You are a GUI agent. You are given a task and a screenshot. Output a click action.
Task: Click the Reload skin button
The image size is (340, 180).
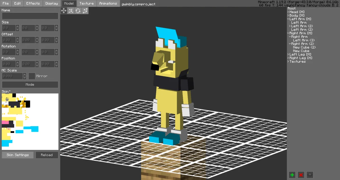(47, 155)
